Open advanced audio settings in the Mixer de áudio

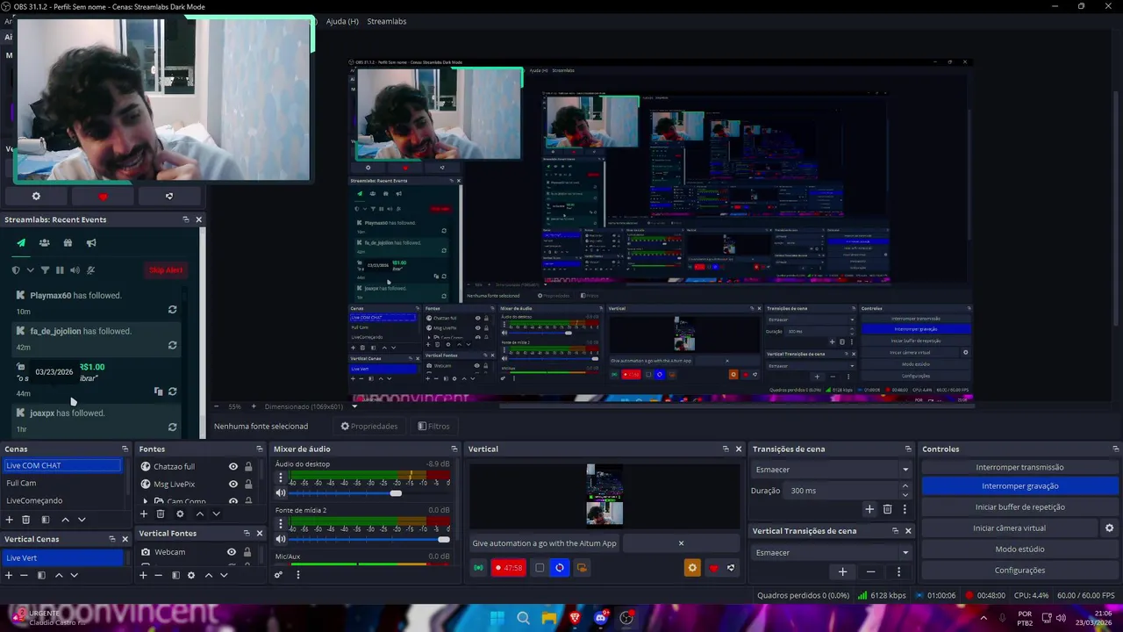point(279,575)
